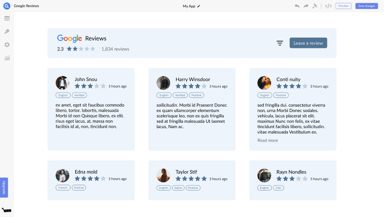Image resolution: width=384 pixels, height=217 pixels.
Task: Select the French tag on Edna mold's review
Action: (x=63, y=188)
